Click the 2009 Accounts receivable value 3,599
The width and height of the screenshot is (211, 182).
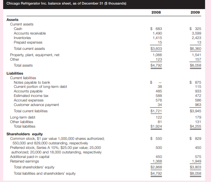coord(196,33)
